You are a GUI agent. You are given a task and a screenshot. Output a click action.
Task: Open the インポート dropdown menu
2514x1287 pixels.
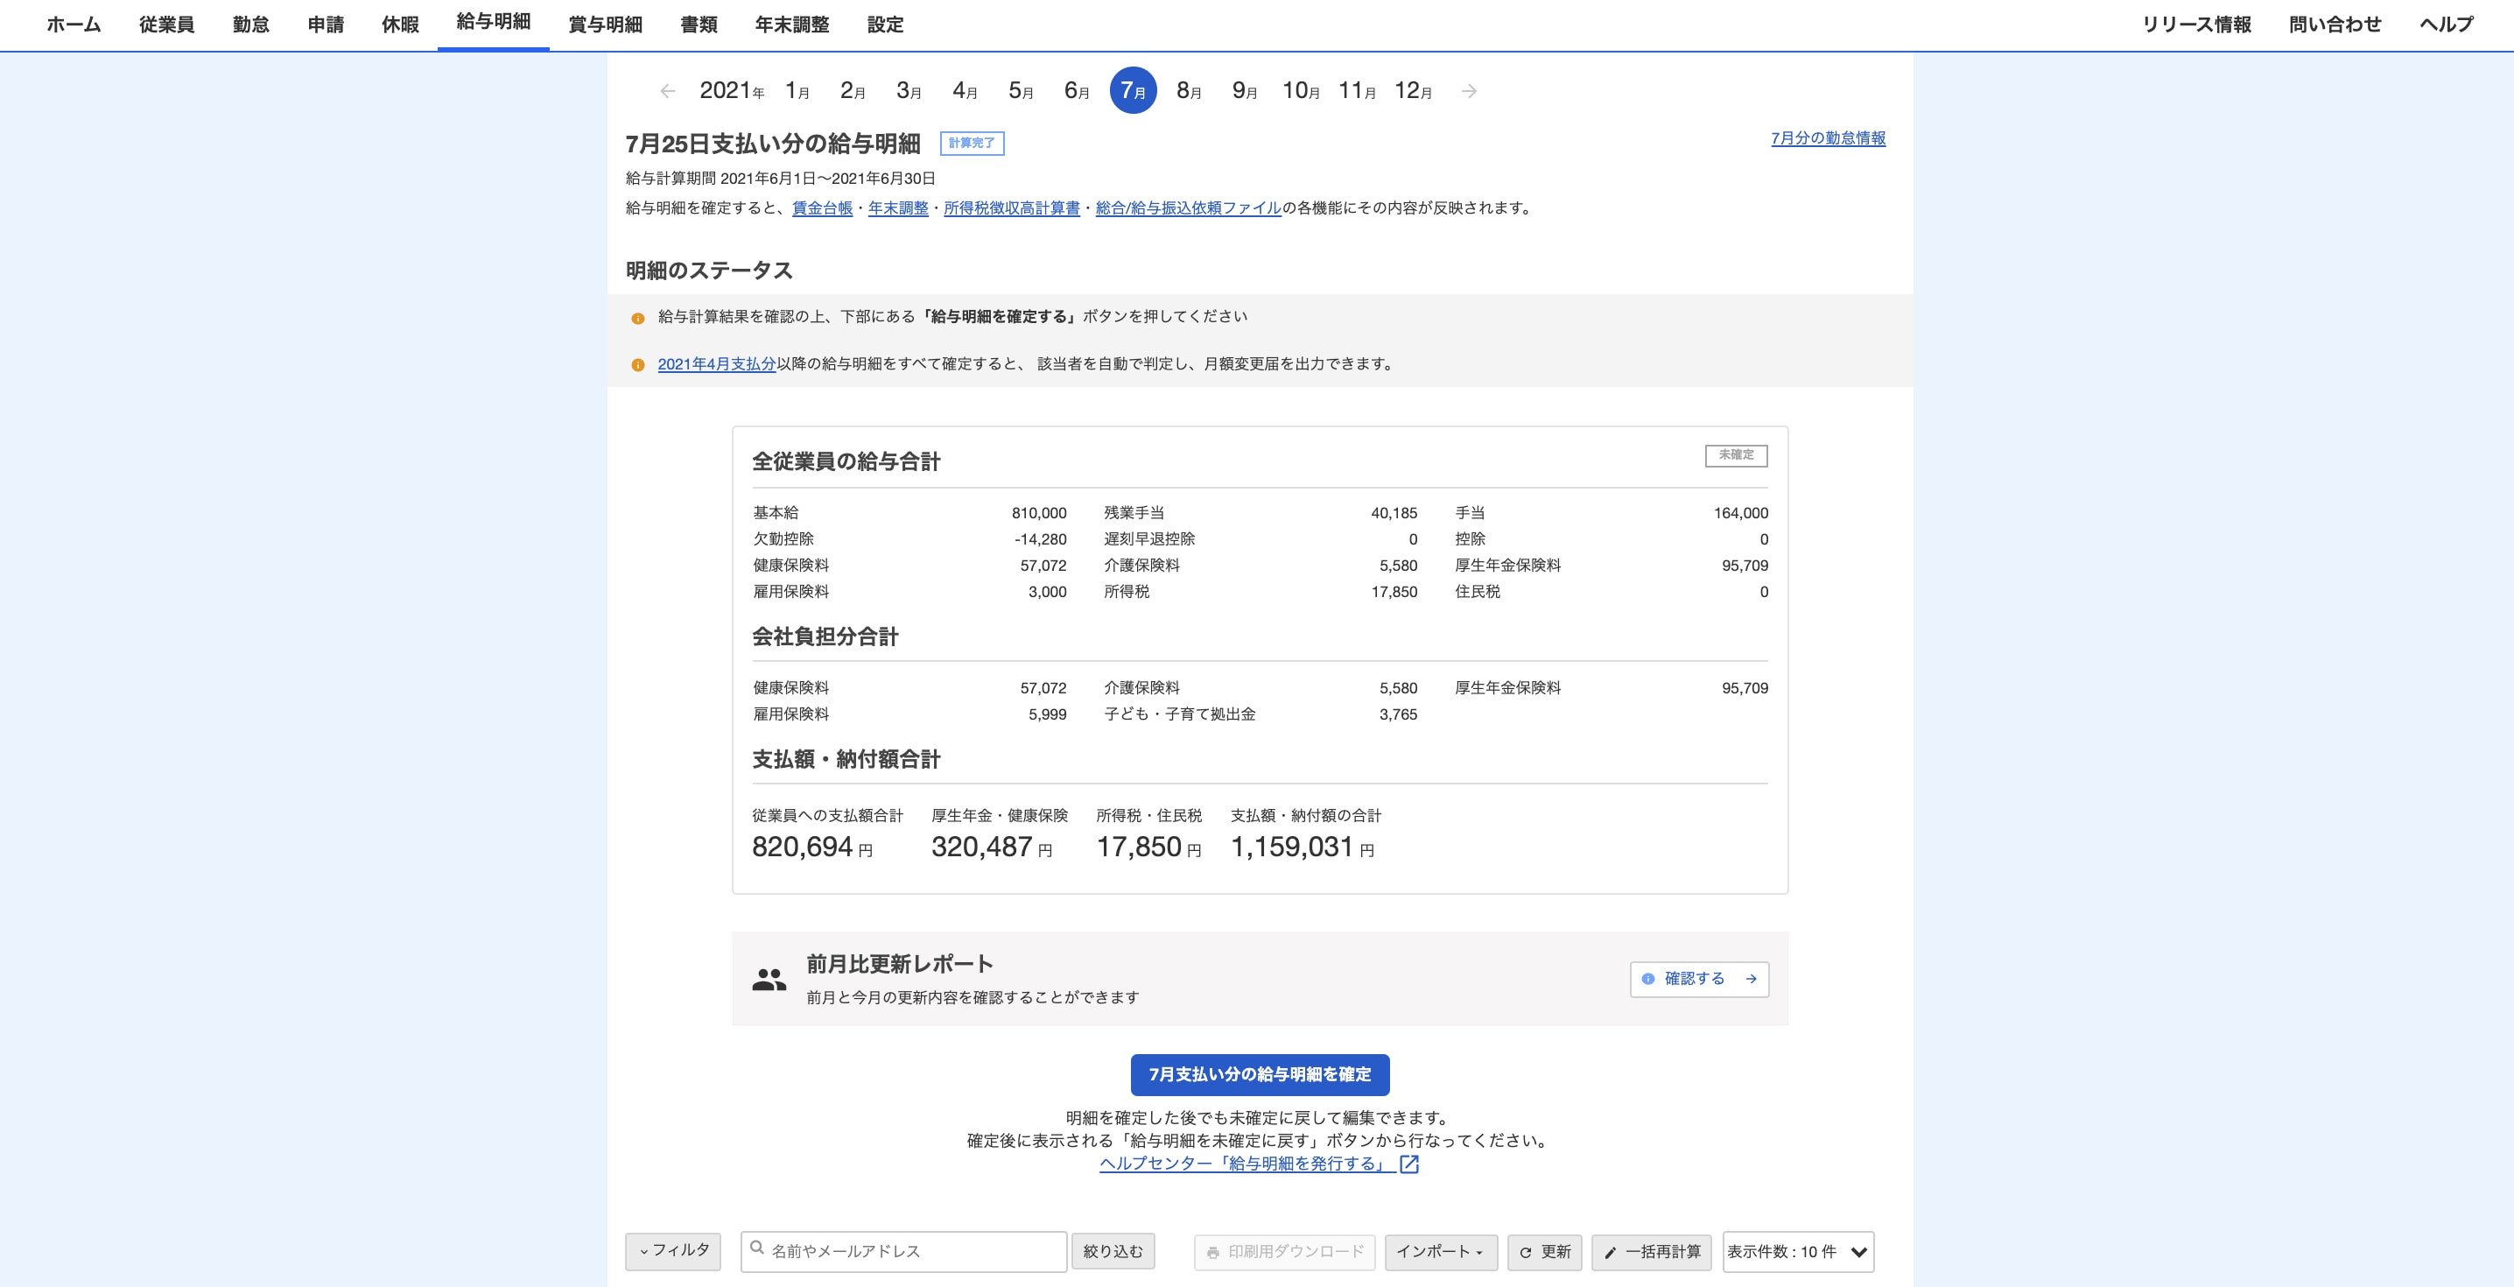(1439, 1252)
